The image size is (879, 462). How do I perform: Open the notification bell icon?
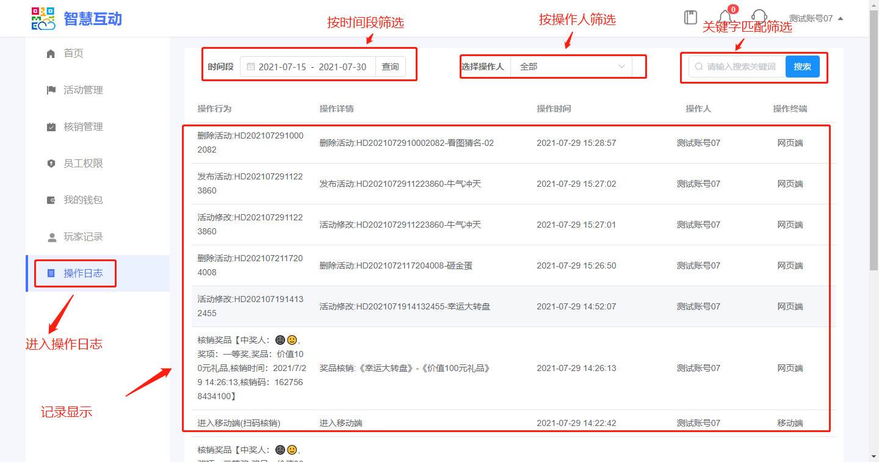point(725,18)
